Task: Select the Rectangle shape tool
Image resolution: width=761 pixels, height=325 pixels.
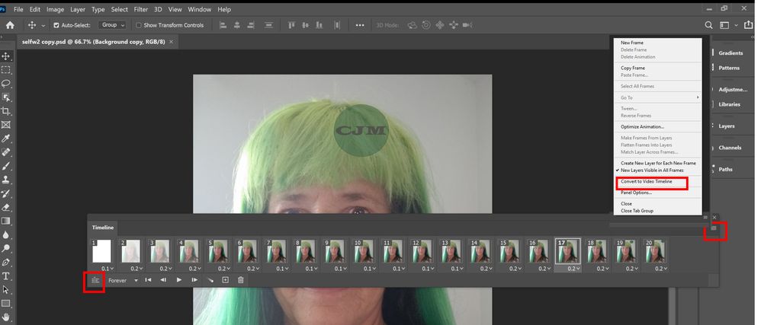Action: pos(6,304)
